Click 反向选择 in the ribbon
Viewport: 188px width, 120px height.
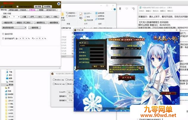(x=100, y=19)
